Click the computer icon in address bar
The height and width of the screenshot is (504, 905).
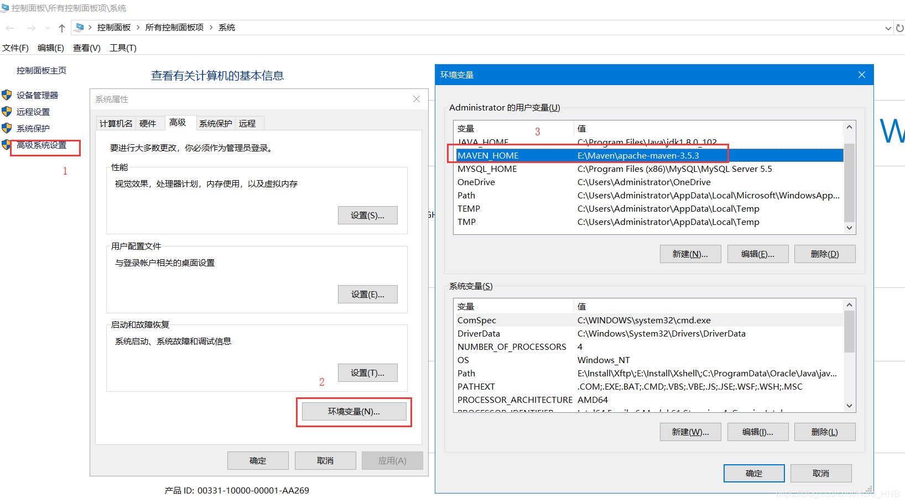[79, 28]
